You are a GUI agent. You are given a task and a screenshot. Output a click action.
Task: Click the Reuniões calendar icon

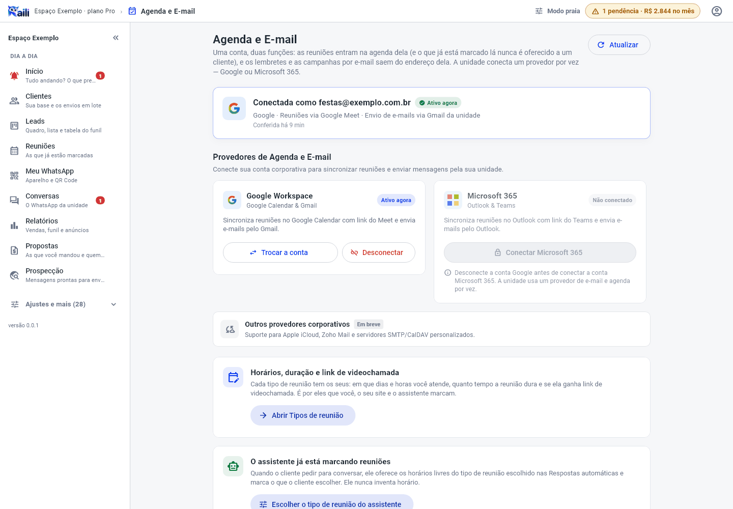pyautogui.click(x=14, y=151)
